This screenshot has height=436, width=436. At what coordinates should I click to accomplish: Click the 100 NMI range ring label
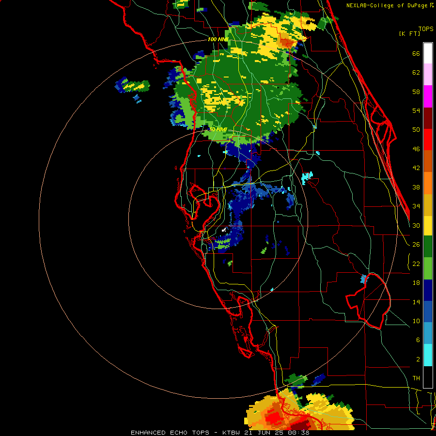pos(218,39)
